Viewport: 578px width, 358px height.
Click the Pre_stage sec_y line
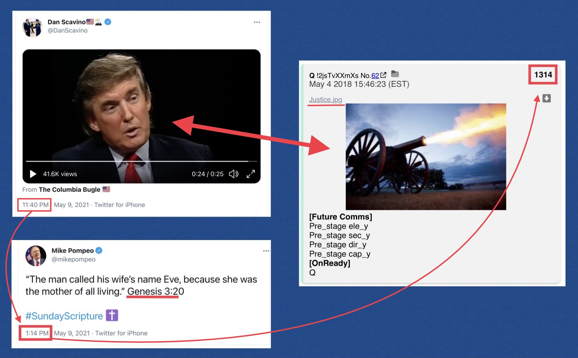(339, 236)
